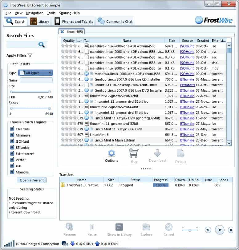Click the file icon for LinuxMint-6 iso row
The width and height of the screenshot is (239, 250).
click(x=87, y=135)
